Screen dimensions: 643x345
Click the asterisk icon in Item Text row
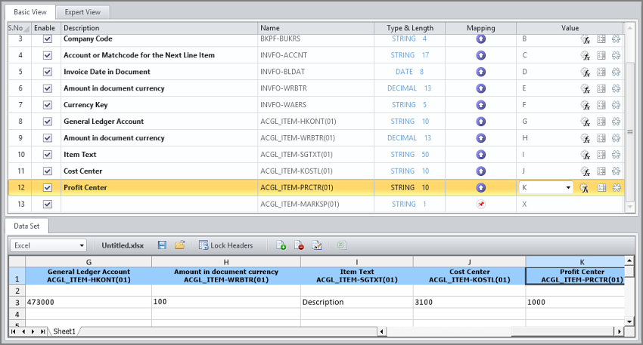pyautogui.click(x=617, y=155)
